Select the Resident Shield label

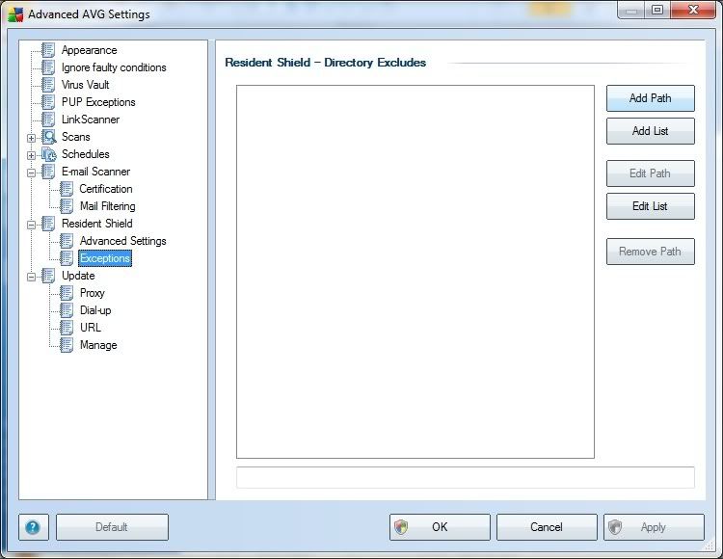96,224
